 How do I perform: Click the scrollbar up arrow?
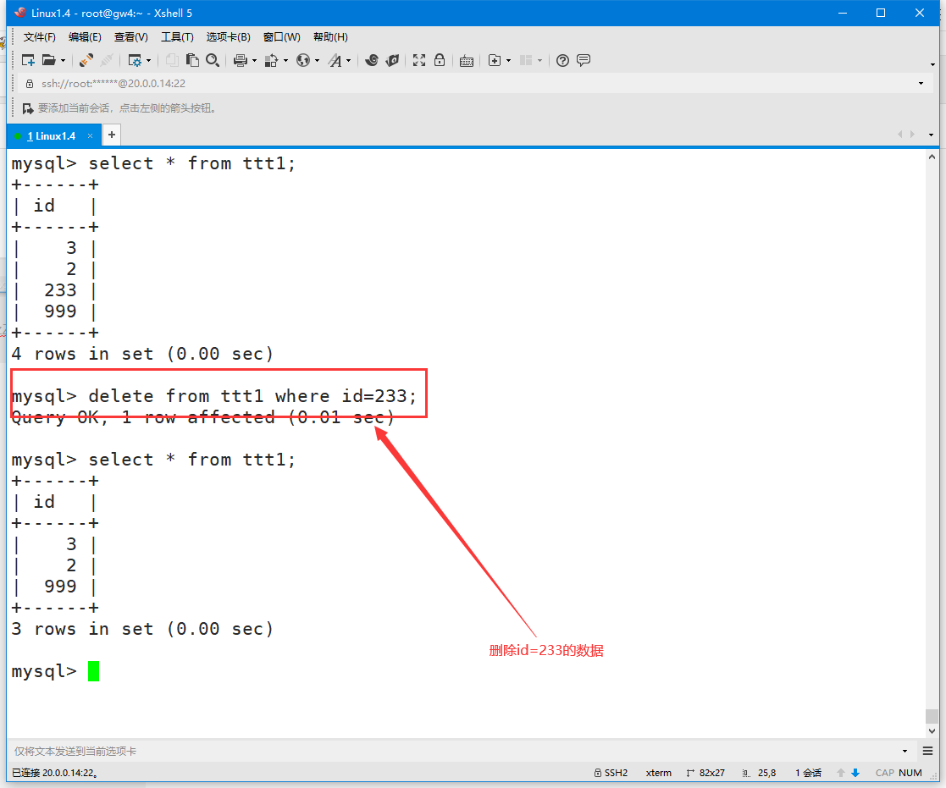(x=932, y=156)
